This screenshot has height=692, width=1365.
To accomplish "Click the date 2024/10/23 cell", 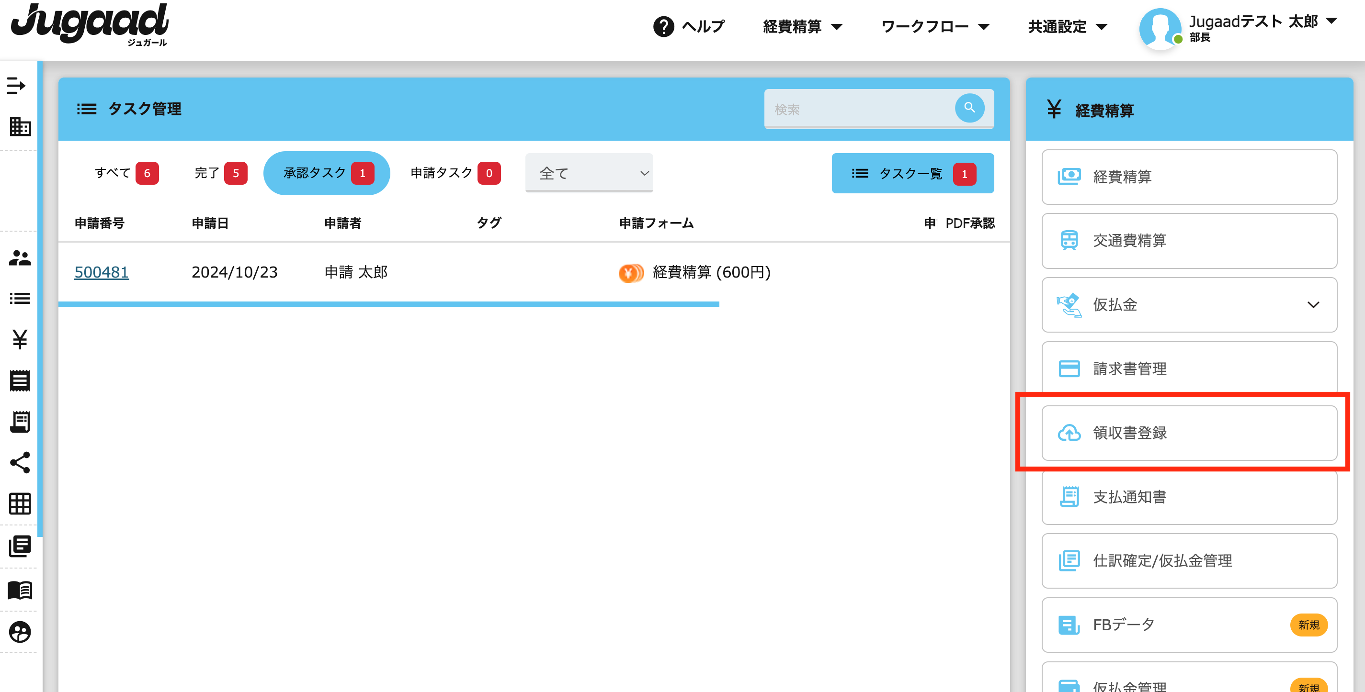I will [x=234, y=272].
